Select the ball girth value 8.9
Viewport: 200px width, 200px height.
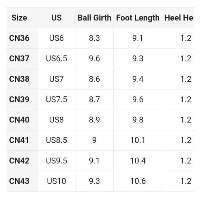[94, 120]
